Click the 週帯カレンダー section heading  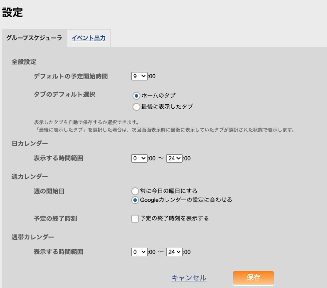[33, 237]
